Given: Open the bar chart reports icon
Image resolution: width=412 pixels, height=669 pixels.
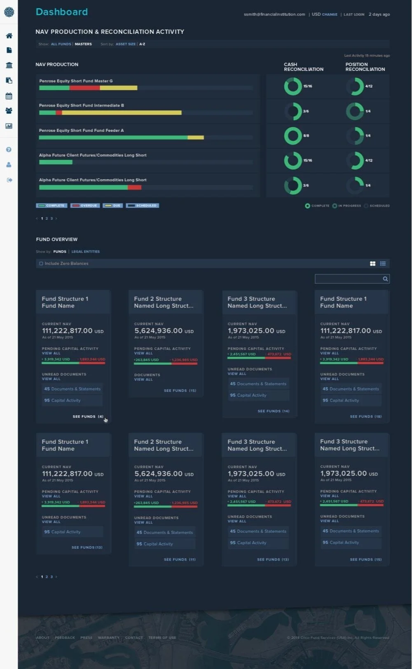Looking at the screenshot, I should click(x=9, y=126).
